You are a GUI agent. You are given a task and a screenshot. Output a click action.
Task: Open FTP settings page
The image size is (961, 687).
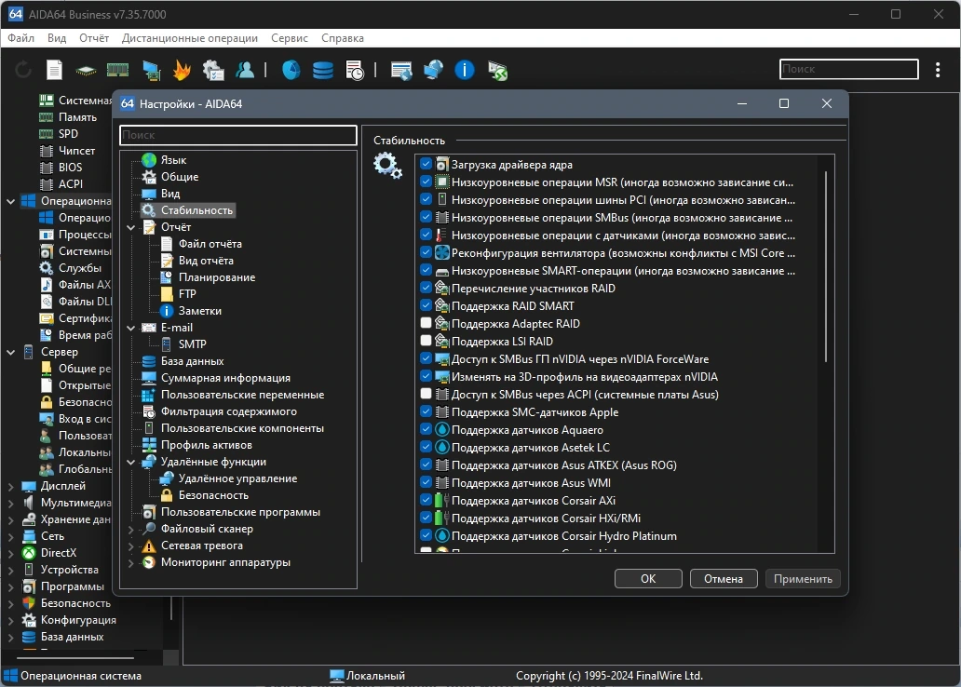pos(187,294)
